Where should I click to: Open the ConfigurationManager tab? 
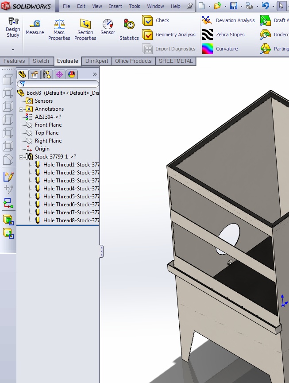pyautogui.click(x=47, y=74)
